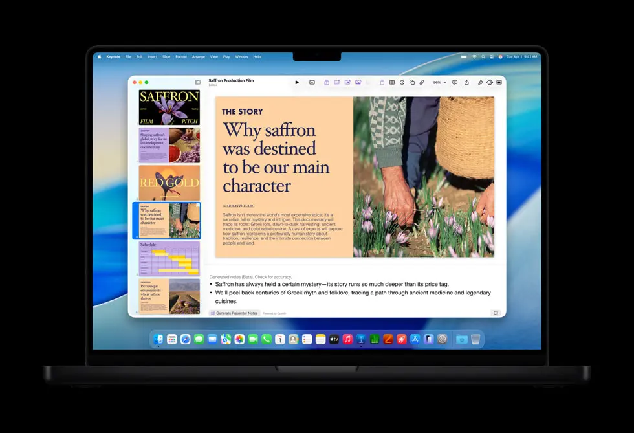The height and width of the screenshot is (433, 634).
Task: Play the presentation
Action: coord(297,82)
